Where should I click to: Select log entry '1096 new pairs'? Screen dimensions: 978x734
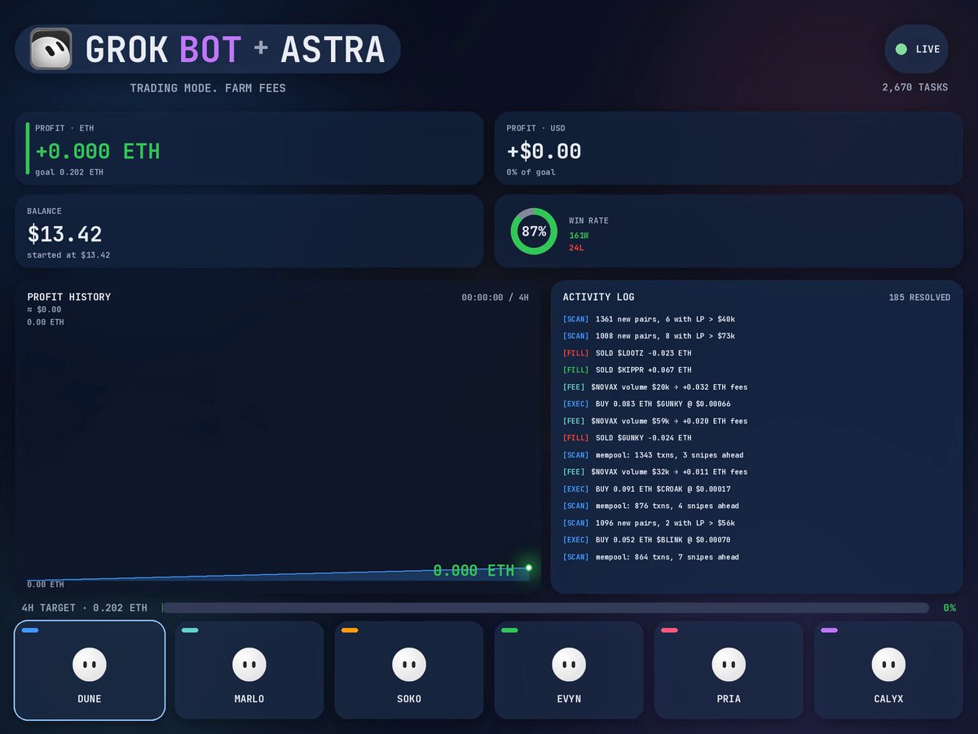(649, 524)
